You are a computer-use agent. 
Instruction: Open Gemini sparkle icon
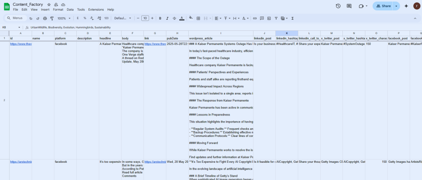click(406, 6)
